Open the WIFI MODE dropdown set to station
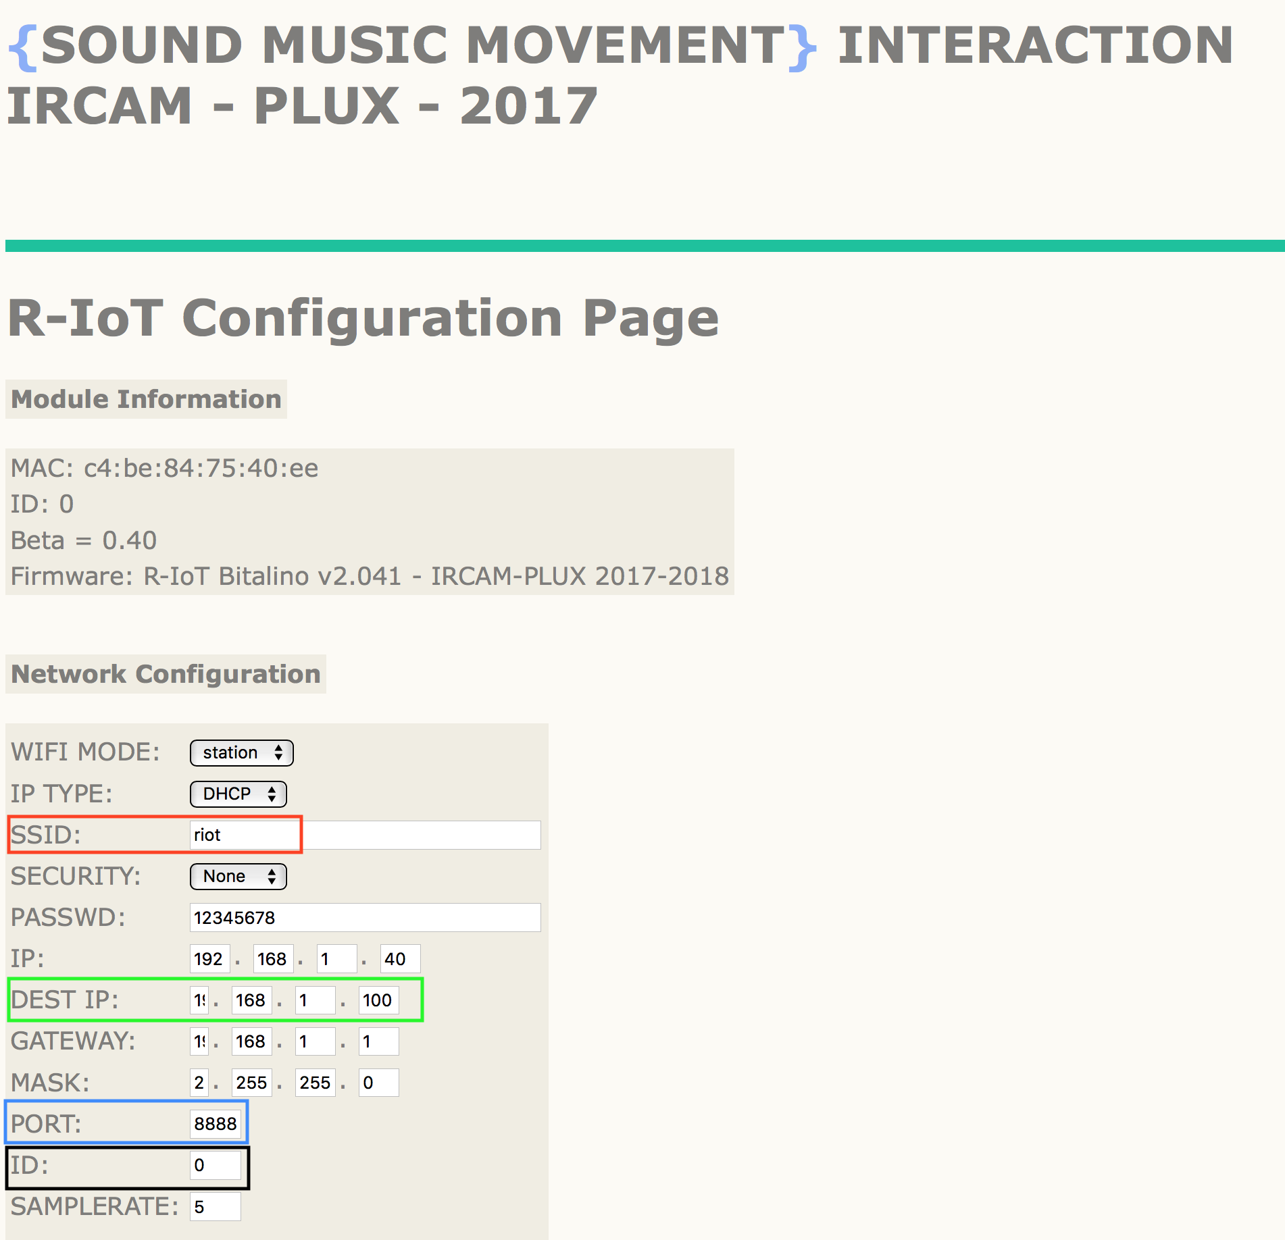 pos(241,752)
